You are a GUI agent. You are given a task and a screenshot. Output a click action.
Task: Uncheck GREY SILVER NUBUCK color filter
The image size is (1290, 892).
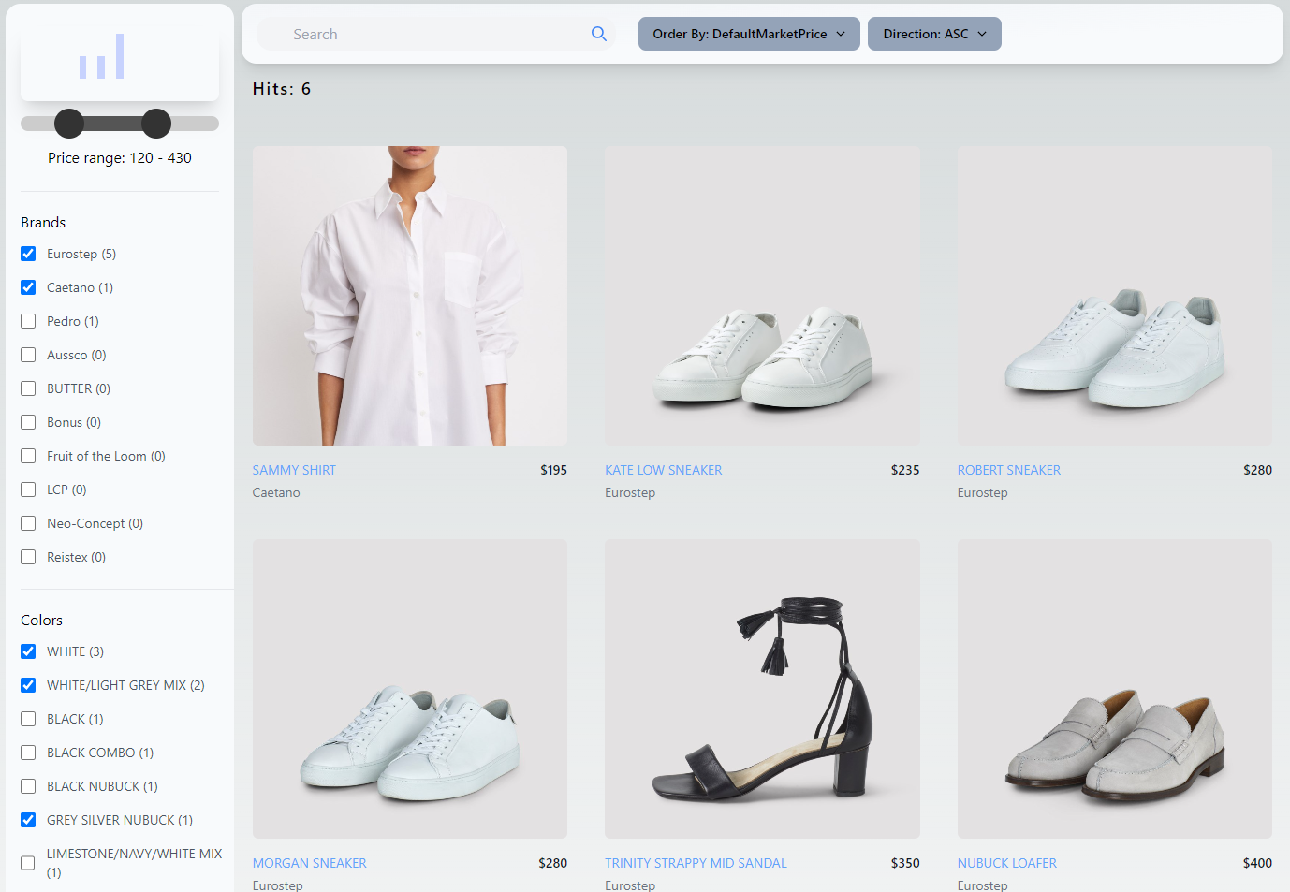[28, 820]
